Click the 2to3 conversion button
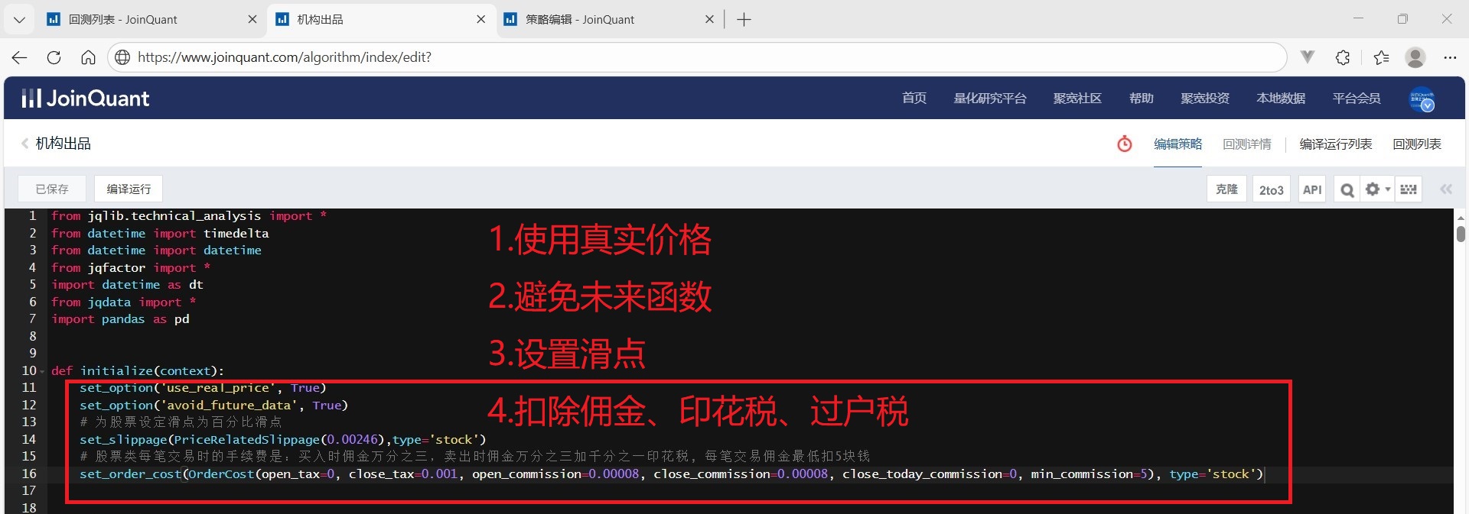 1272,189
